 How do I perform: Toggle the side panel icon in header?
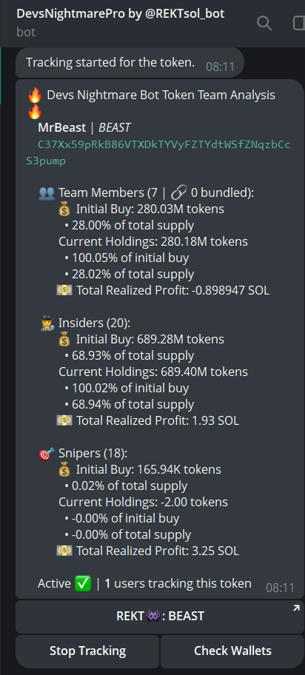(299, 23)
